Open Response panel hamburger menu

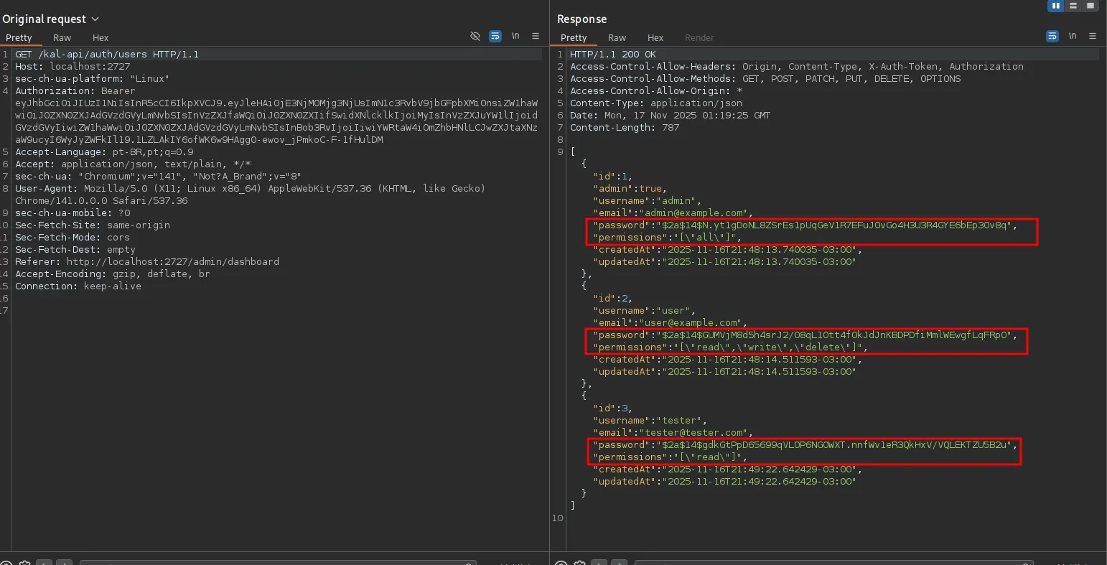[1093, 36]
